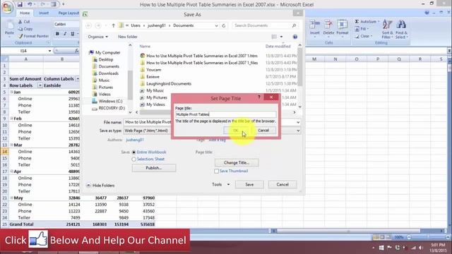This screenshot has width=452, height=254.
Task: Click the change view icon in Save As
Action: (274, 37)
